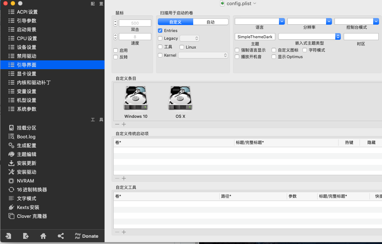Enable the 工具 scan checkbox
This screenshot has height=244, width=382.
click(160, 47)
